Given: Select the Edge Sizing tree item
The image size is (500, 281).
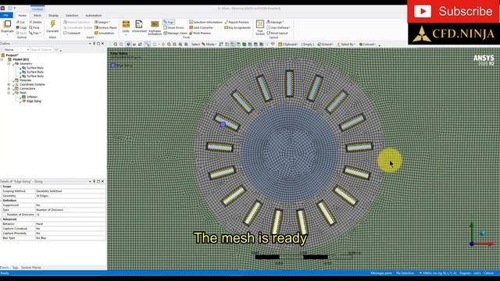Looking at the screenshot, I should [x=34, y=101].
